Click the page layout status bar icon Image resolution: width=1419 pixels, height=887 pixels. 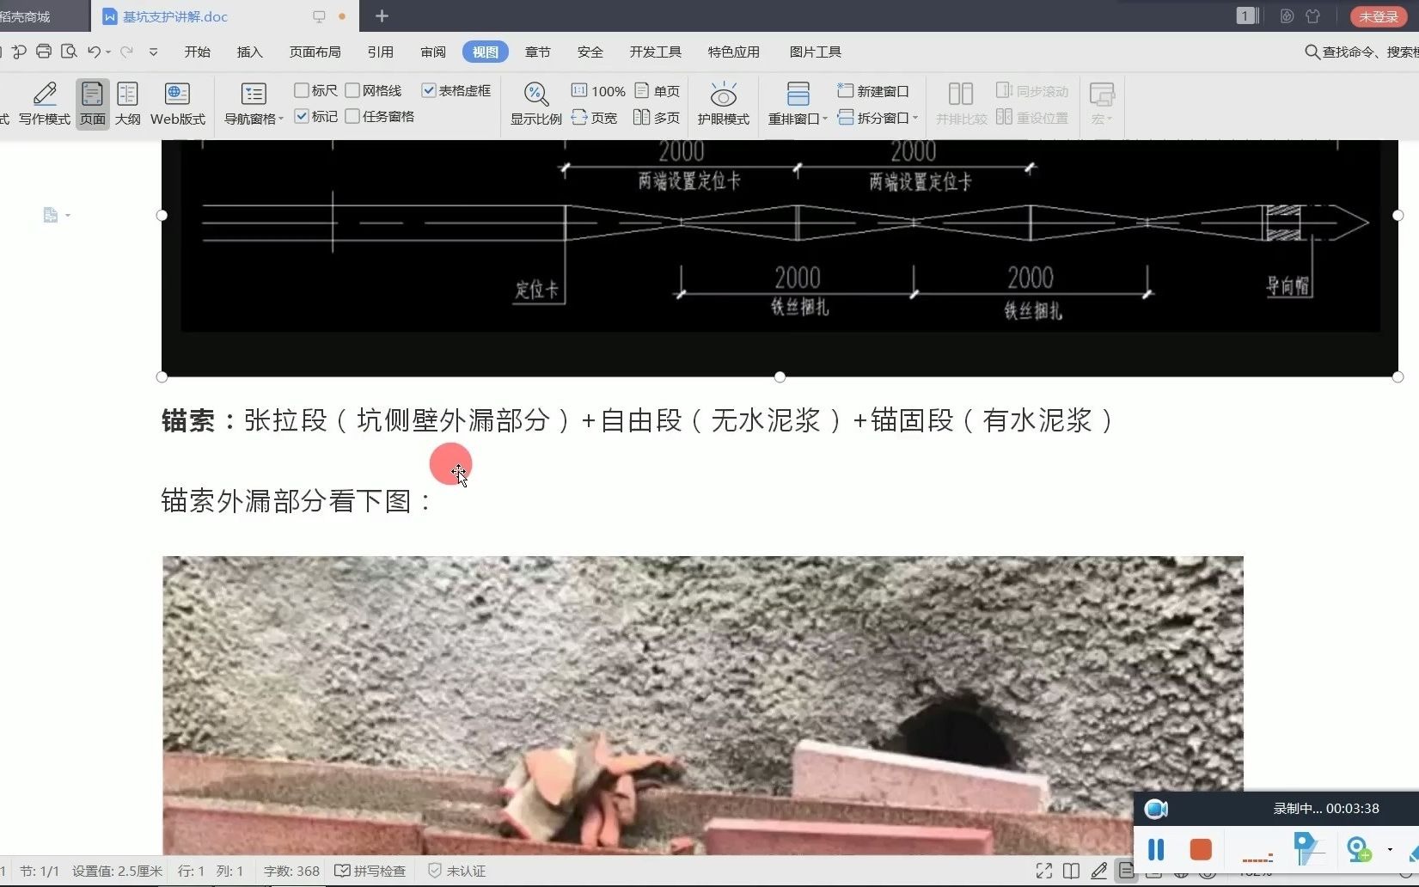point(1126,872)
